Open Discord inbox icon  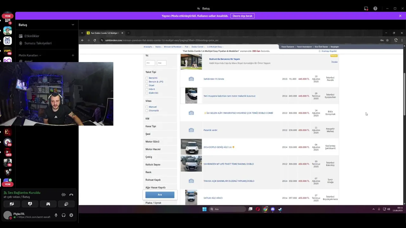pyautogui.click(x=366, y=9)
